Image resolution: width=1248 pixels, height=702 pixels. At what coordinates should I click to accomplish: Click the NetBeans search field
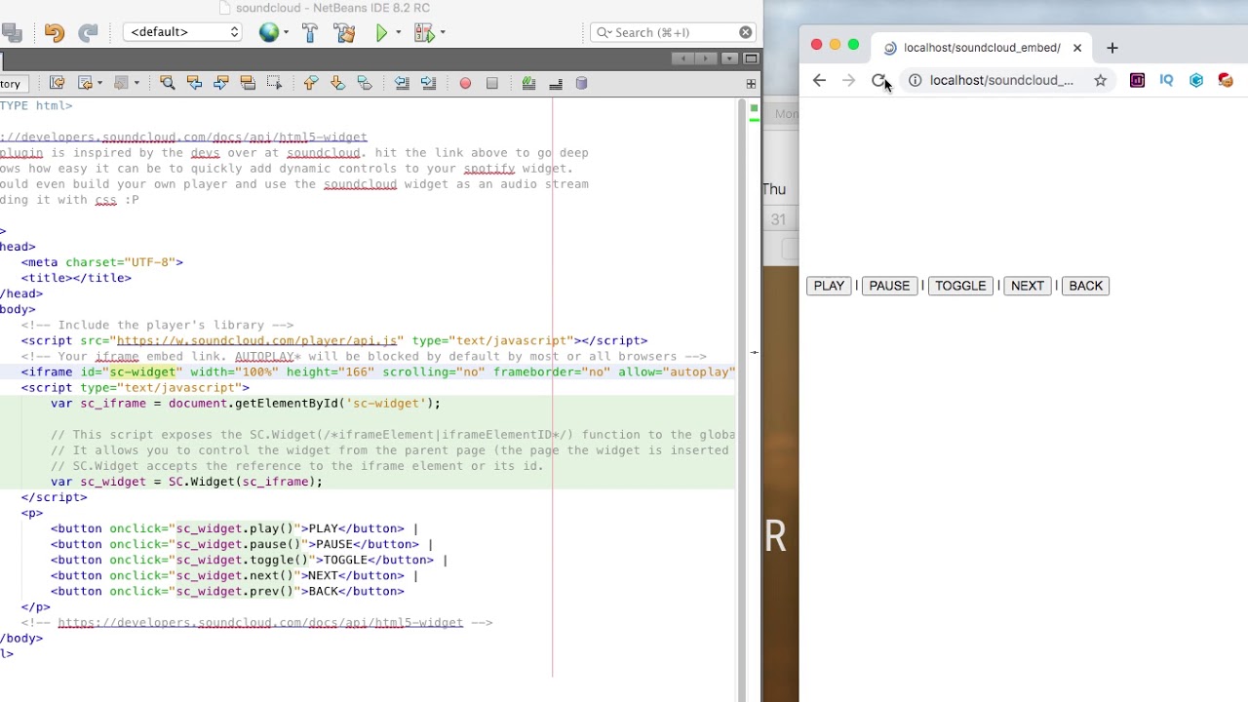click(673, 32)
